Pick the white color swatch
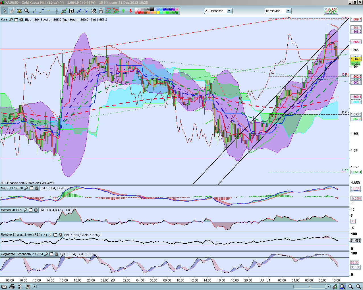 136,9
